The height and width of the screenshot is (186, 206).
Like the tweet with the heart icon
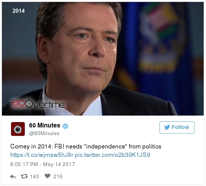tap(47, 176)
